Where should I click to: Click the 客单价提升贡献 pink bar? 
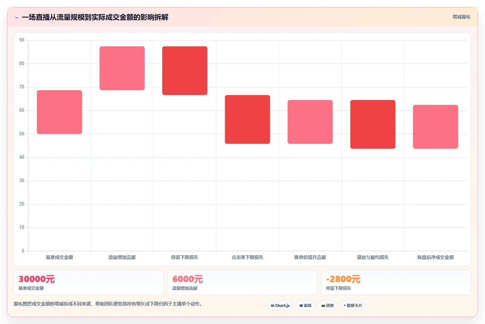[x=310, y=122]
